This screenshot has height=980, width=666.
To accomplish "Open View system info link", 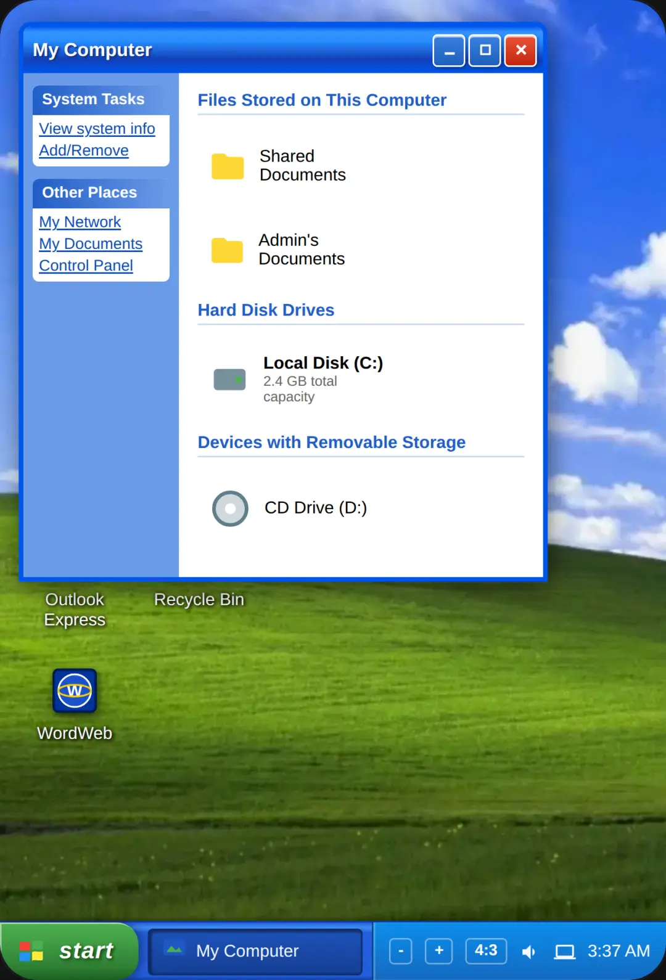I will 97,129.
